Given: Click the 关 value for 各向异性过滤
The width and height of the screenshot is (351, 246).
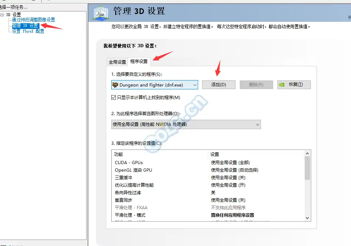Looking at the screenshot, I should (x=213, y=192).
